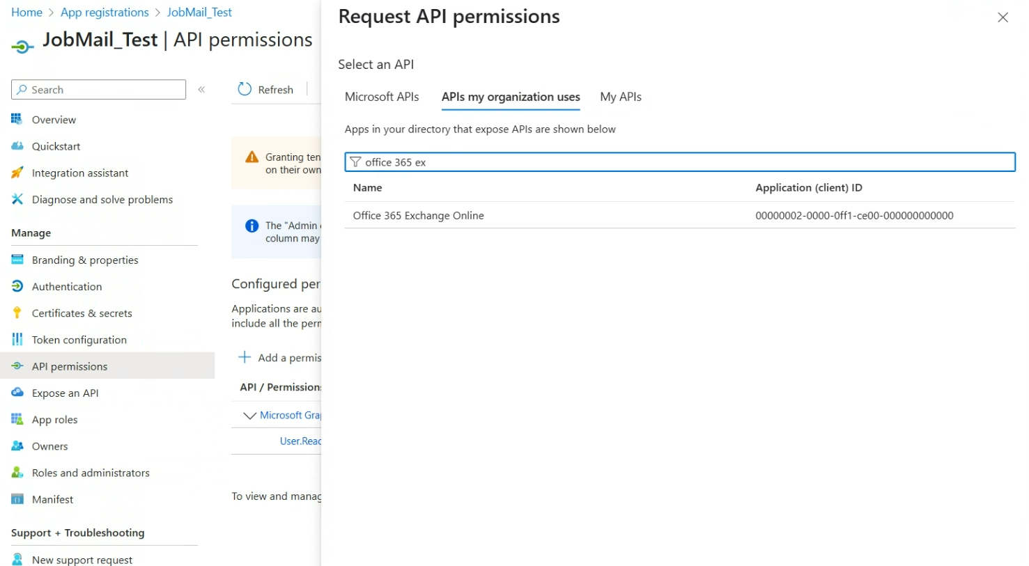Focus the sidebar Search field
Image resolution: width=1029 pixels, height=566 pixels.
pos(98,90)
